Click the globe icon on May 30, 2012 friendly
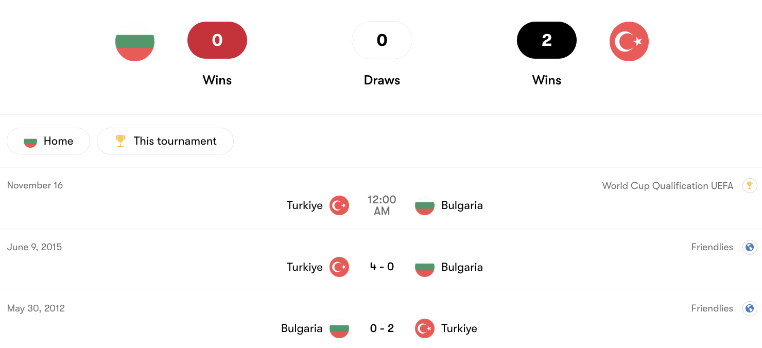The image size is (762, 348). pyautogui.click(x=750, y=308)
